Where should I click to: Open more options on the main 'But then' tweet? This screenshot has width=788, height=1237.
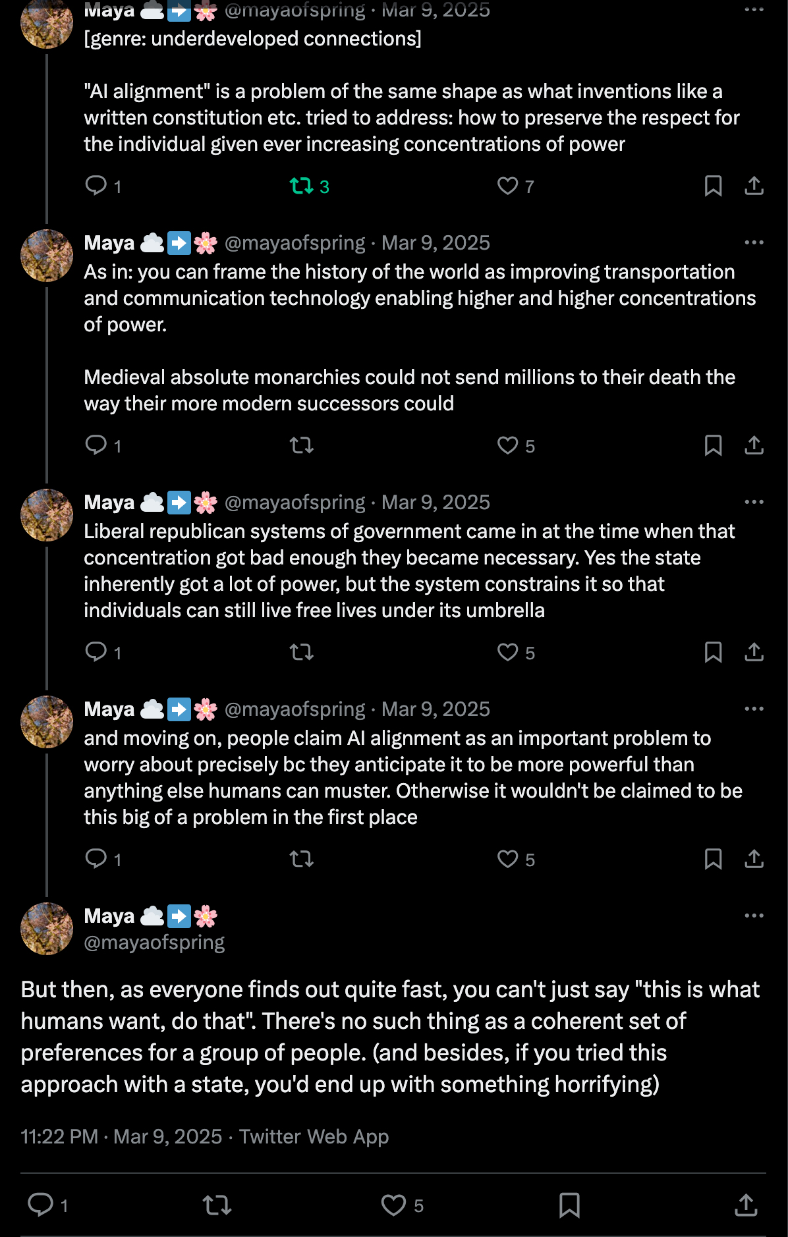(754, 916)
